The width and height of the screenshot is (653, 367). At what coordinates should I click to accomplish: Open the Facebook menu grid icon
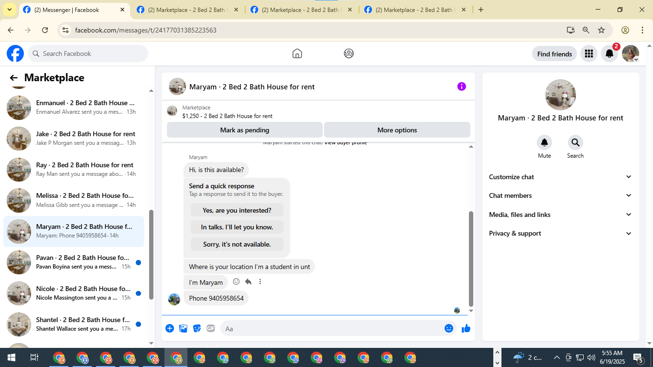(x=589, y=54)
